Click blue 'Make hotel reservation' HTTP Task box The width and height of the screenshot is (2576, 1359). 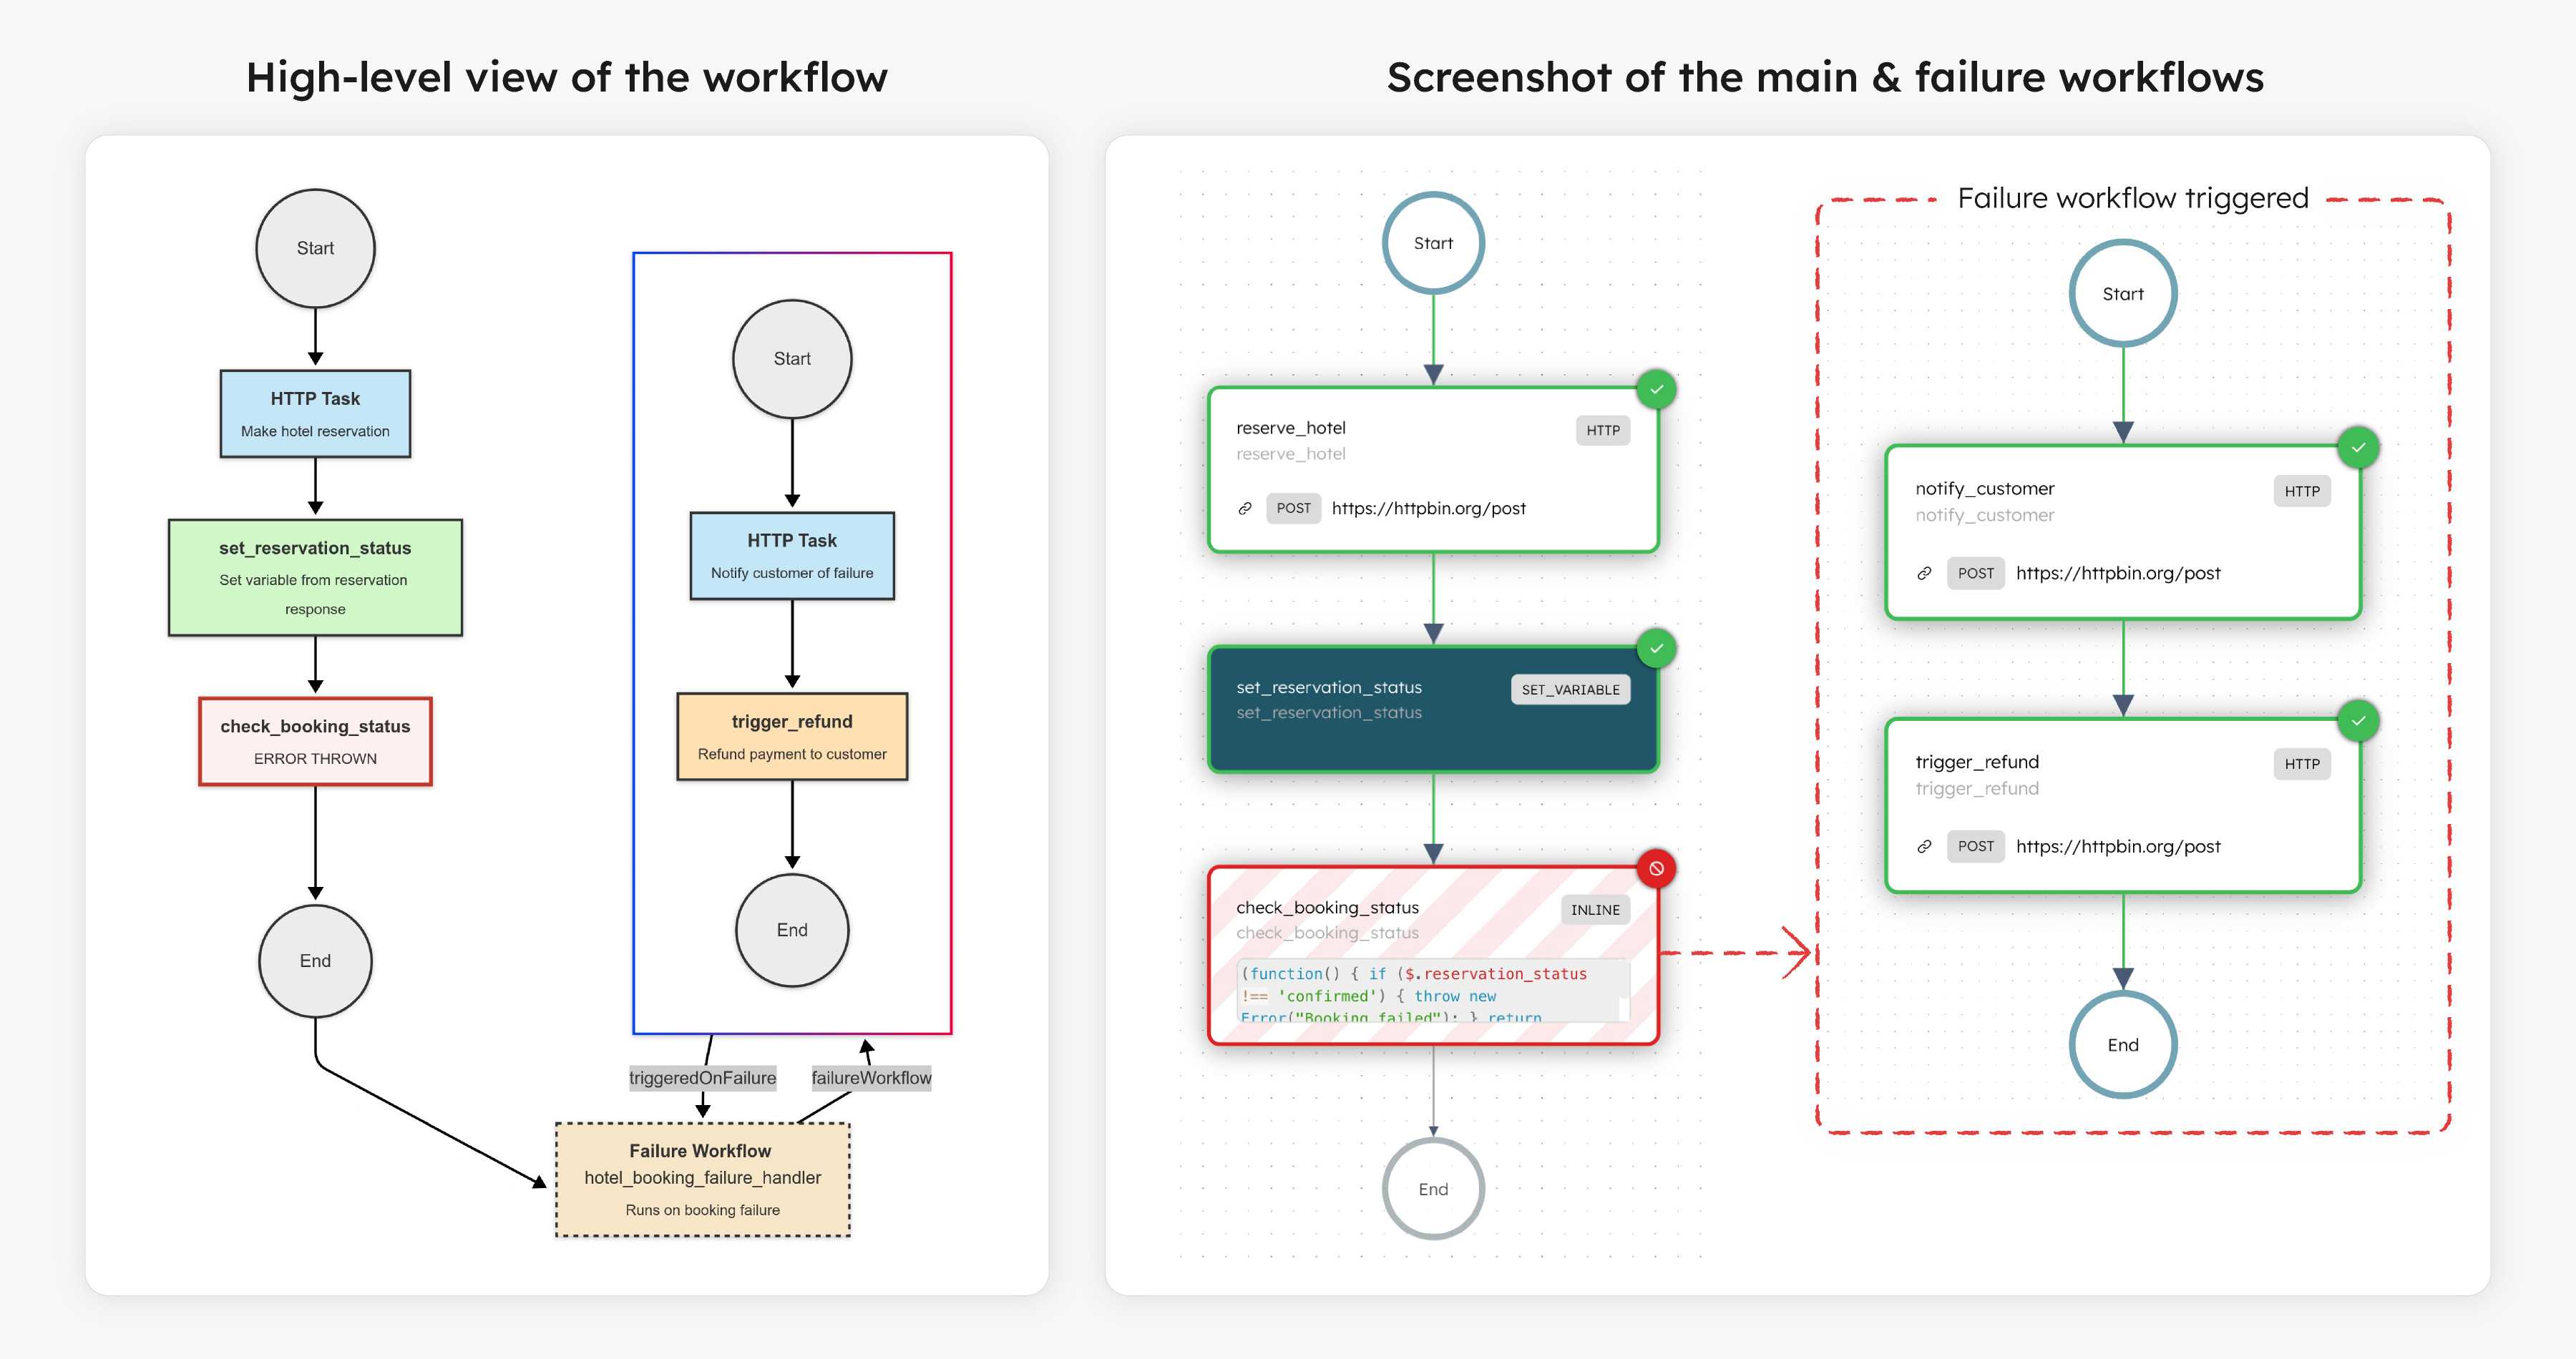tap(315, 413)
